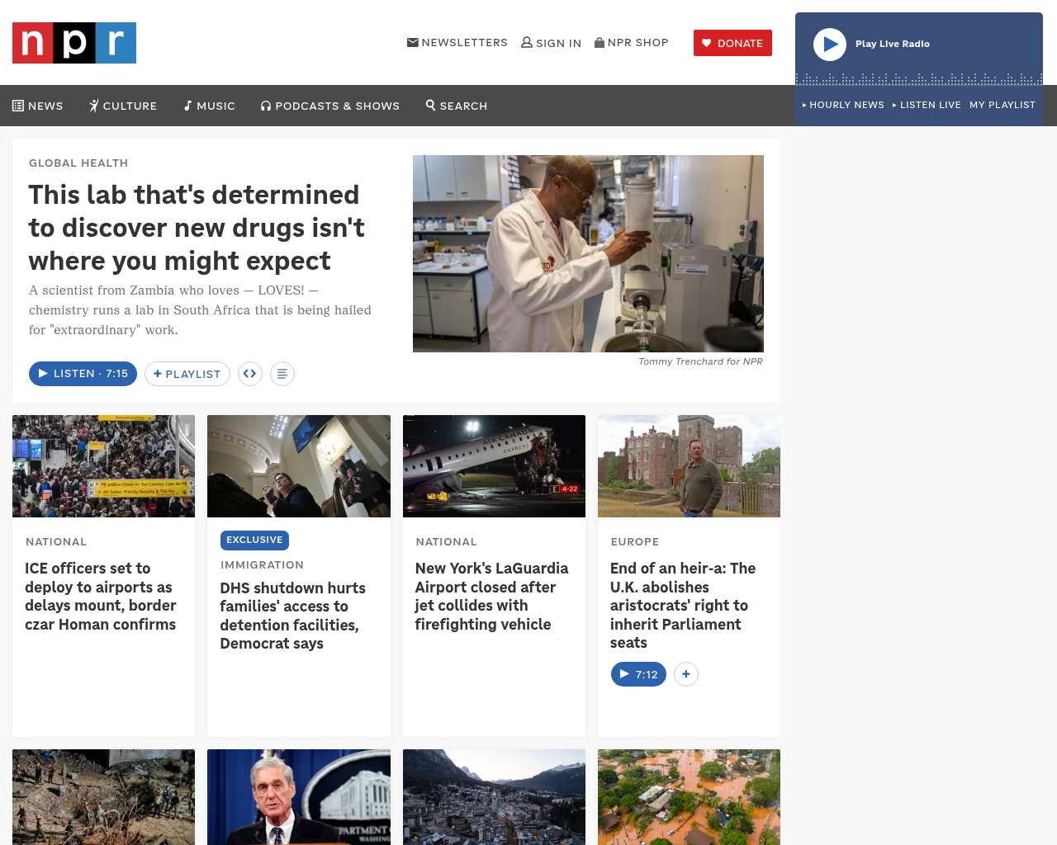Image resolution: width=1057 pixels, height=845 pixels.
Task: Open National category above LaGuardia story
Action: pyautogui.click(x=446, y=541)
